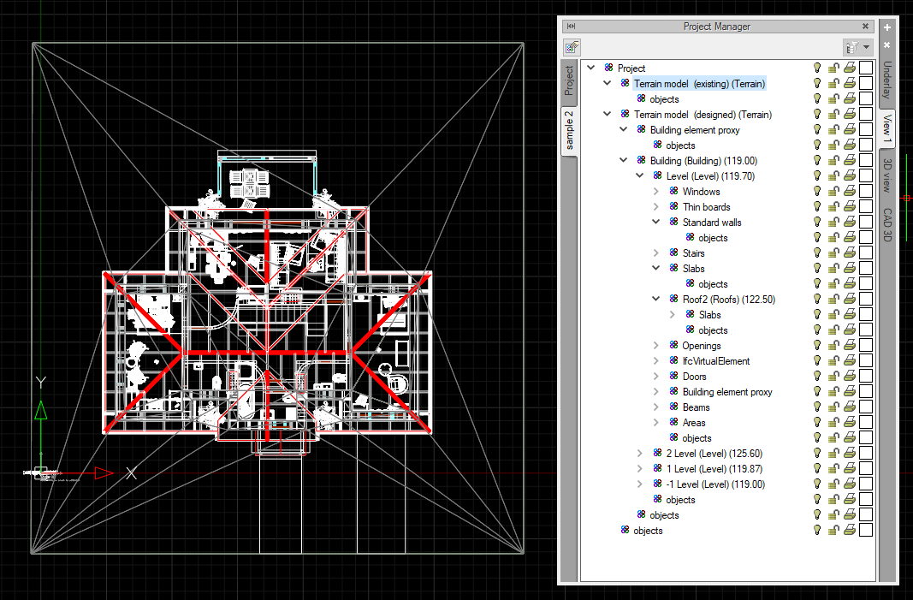The image size is (913, 600).
Task: Open the filter dropdown arrow in Project Manager
Action: click(865, 47)
